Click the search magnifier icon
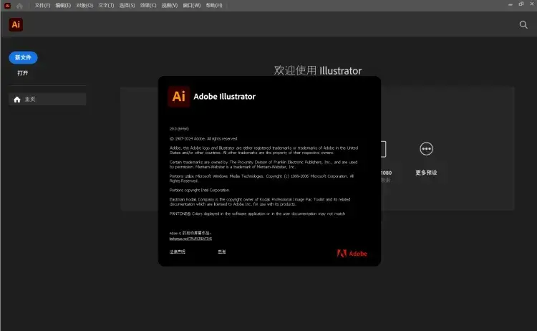The height and width of the screenshot is (331, 537). coord(523,24)
